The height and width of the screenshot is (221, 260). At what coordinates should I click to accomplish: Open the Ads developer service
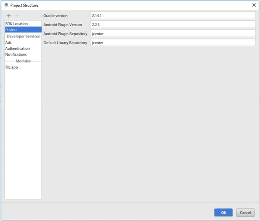click(x=23, y=43)
